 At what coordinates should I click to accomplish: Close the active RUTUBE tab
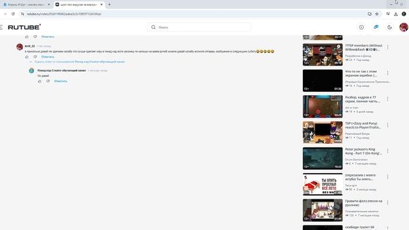[102, 4]
